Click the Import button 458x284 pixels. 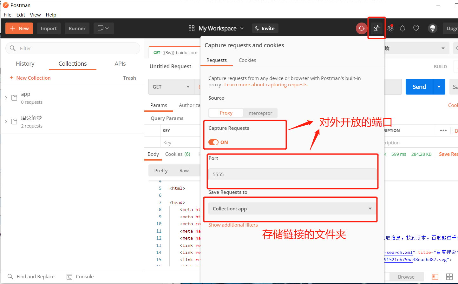(x=49, y=28)
